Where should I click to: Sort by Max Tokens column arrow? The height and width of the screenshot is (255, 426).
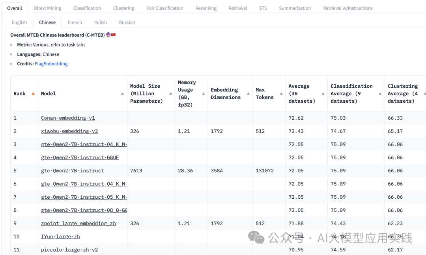point(281,94)
